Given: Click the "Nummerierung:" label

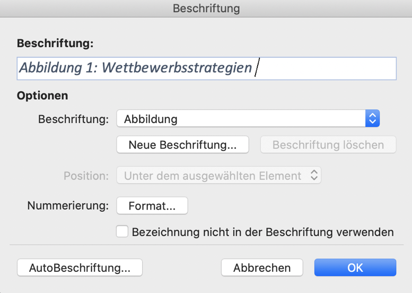Looking at the screenshot, I should coord(68,205).
